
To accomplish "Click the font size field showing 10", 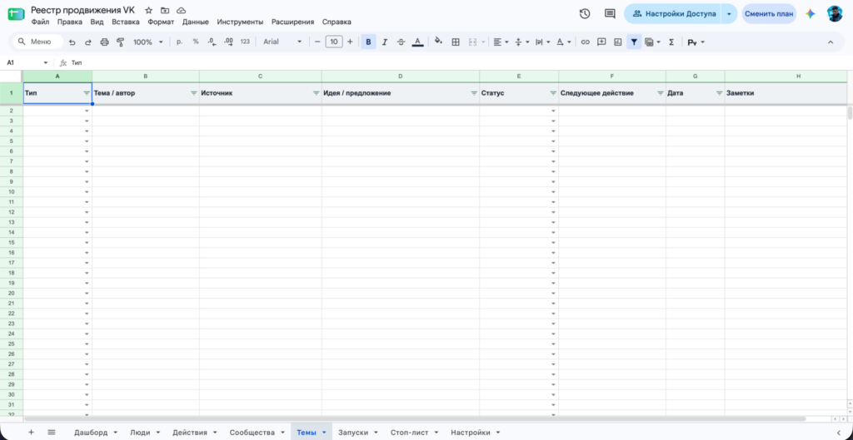I will 333,42.
